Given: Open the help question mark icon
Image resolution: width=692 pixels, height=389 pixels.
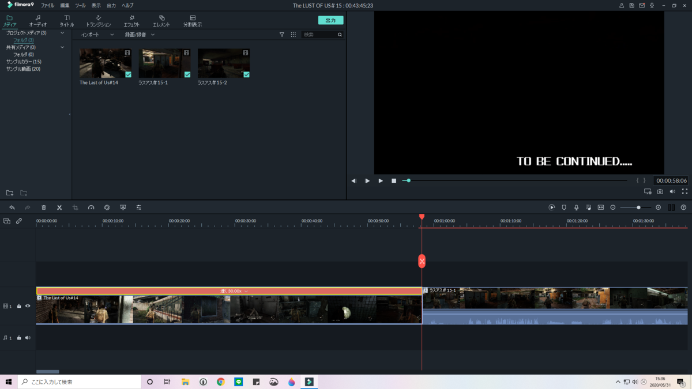Looking at the screenshot, I should pos(683,207).
